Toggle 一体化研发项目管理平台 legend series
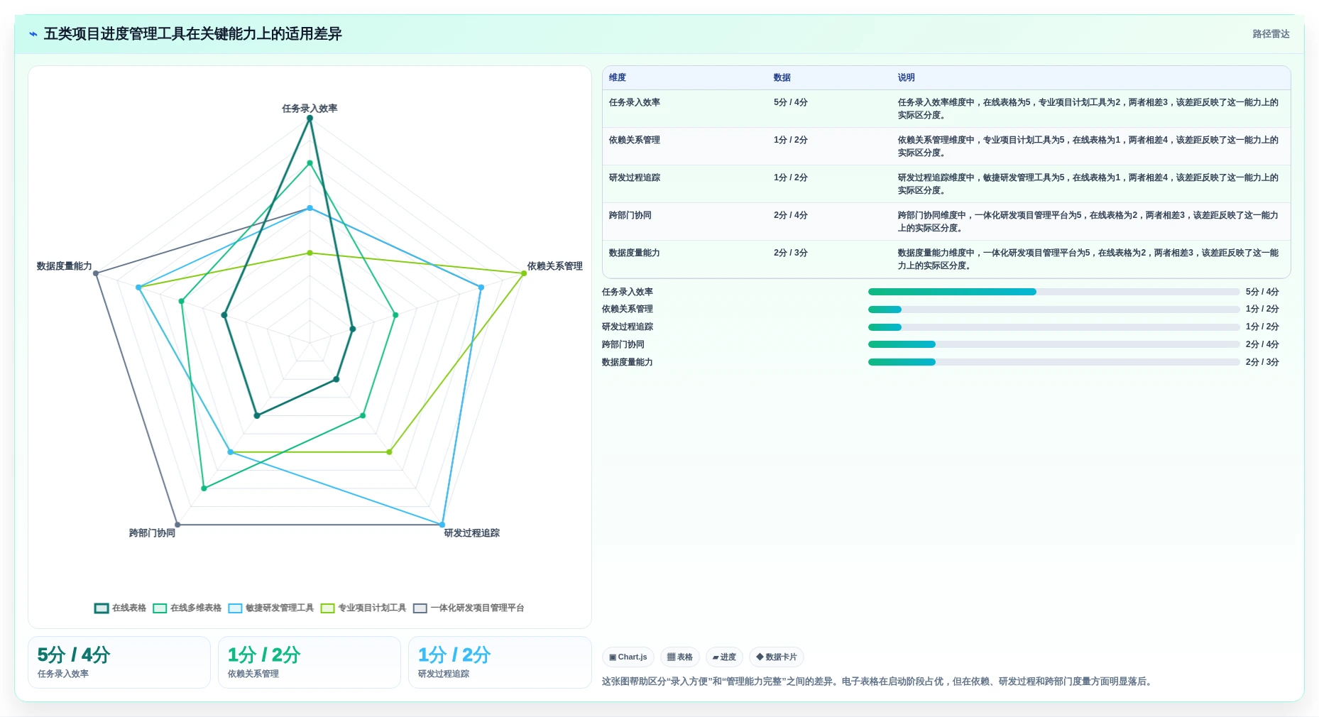Screen dimensions: 1319x717 coord(469,608)
